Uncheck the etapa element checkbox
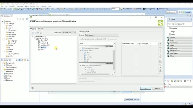The width and height of the screenshot is (193, 108). coord(39,41)
